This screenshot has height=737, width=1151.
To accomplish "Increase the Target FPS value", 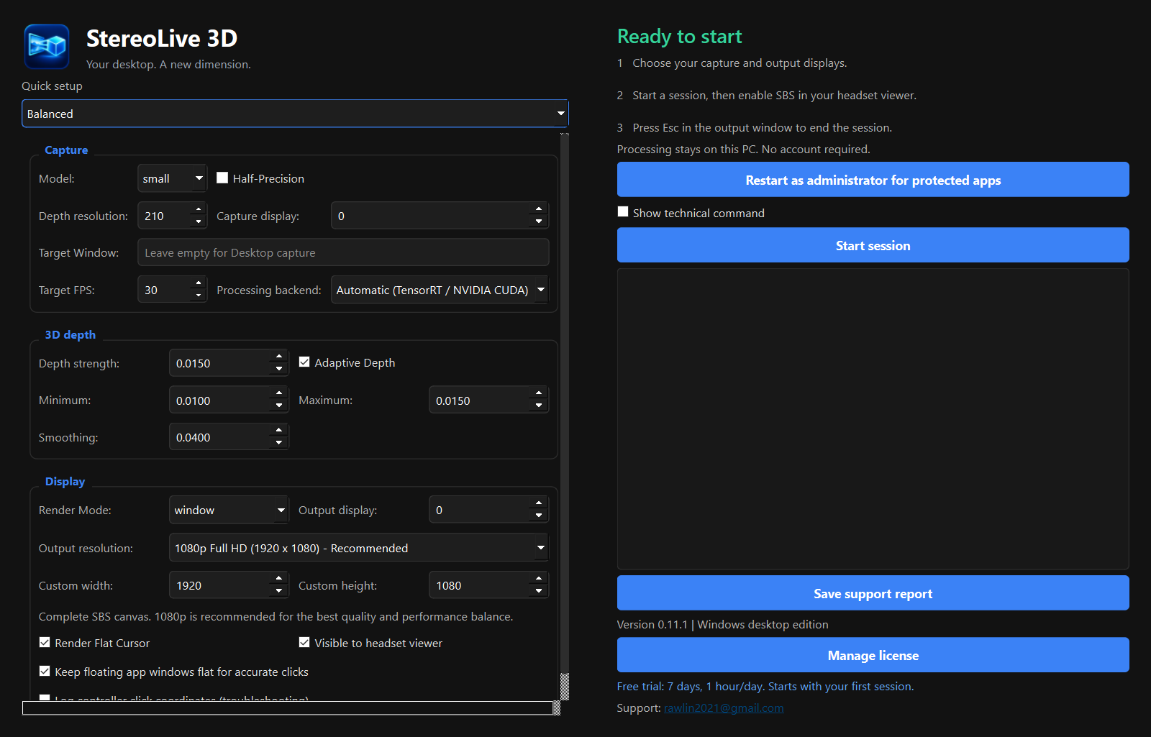I will (x=199, y=283).
